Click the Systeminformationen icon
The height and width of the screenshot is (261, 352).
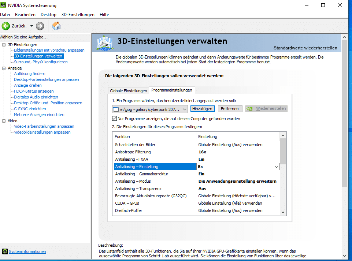tap(5, 251)
